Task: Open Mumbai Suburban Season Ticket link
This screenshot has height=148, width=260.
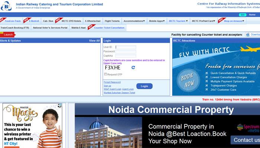Action: click(119, 92)
